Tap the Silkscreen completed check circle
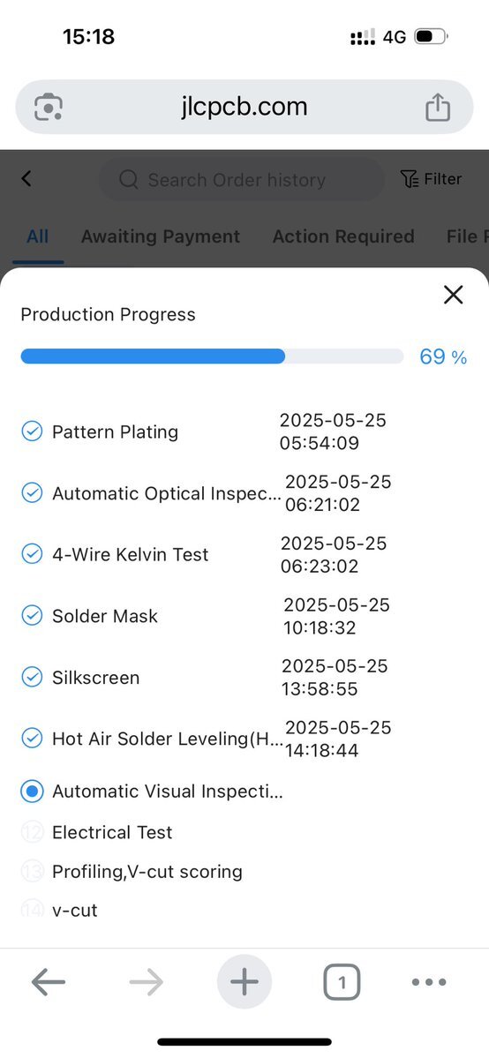 click(x=32, y=678)
